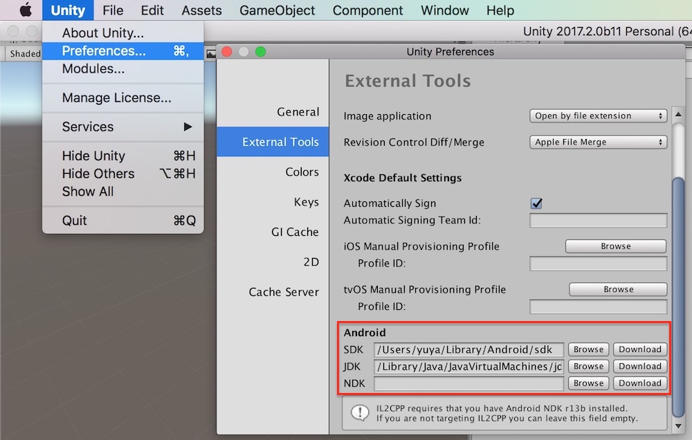Browse for iOS Manual Provisioning Profile
The width and height of the screenshot is (692, 440).
pyautogui.click(x=616, y=246)
